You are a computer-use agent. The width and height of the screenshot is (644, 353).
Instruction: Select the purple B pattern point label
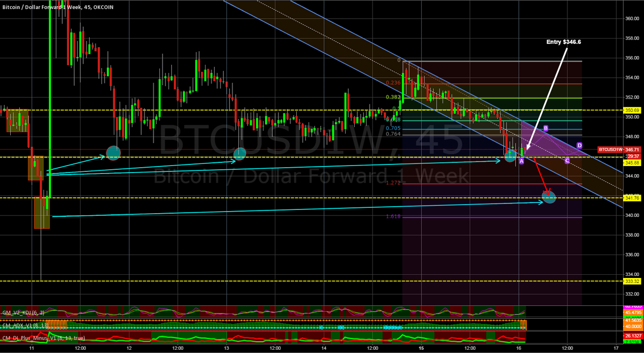pos(545,129)
